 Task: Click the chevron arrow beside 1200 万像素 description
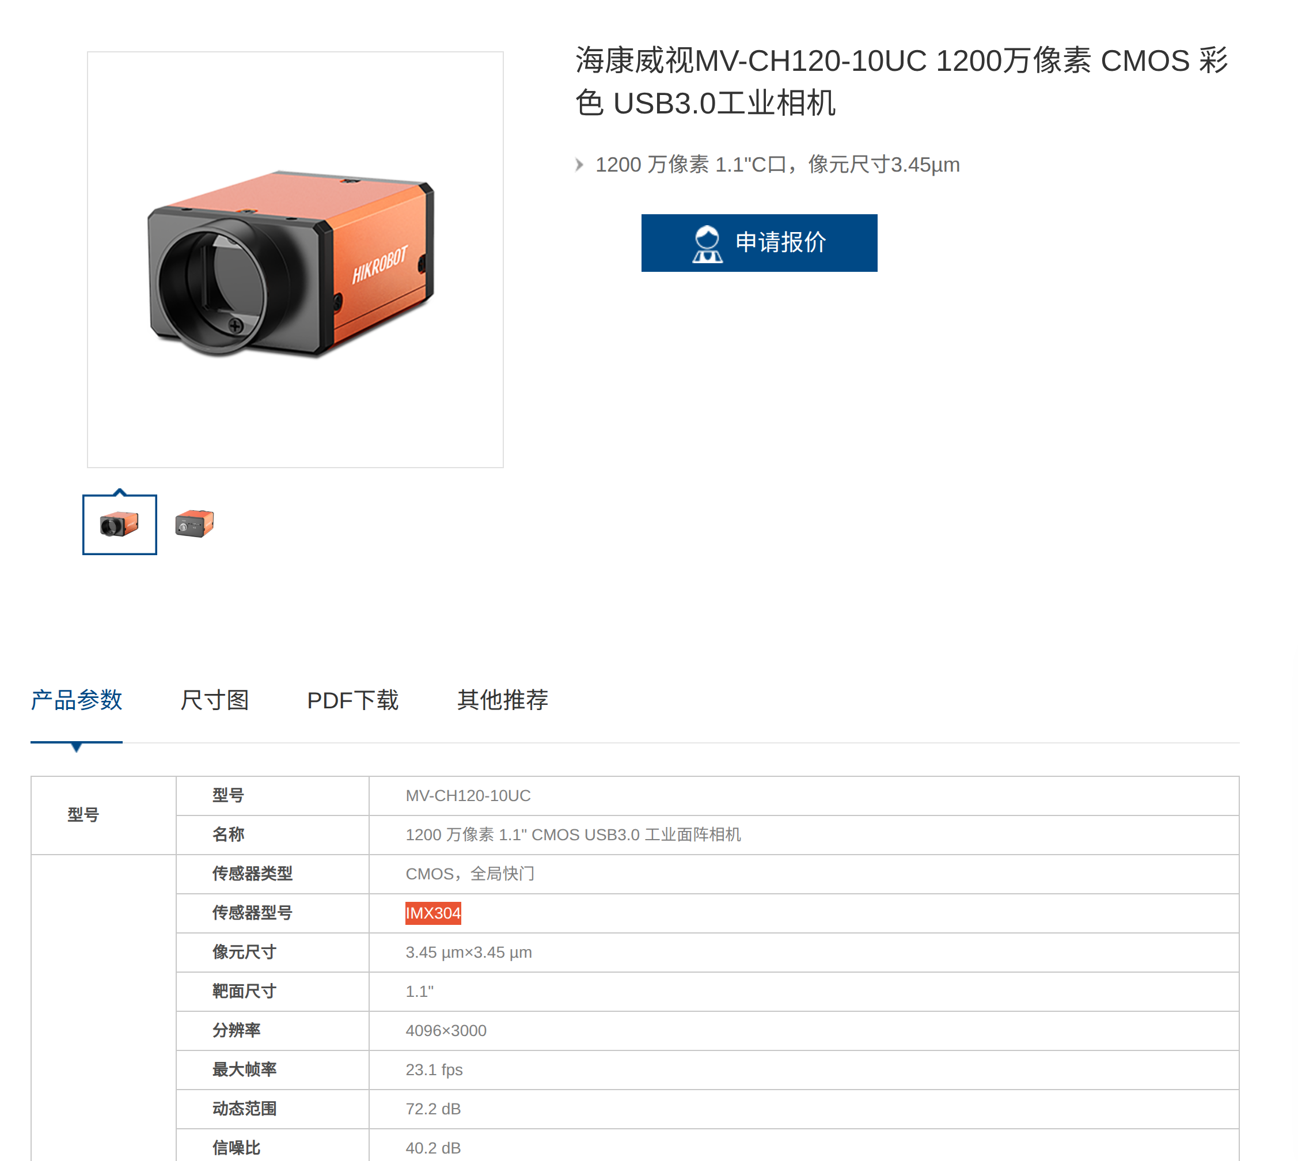click(x=579, y=165)
